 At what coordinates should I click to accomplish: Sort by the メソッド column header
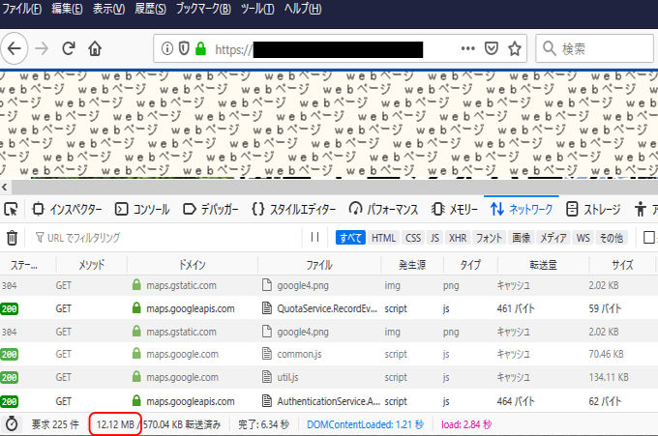pyautogui.click(x=92, y=265)
